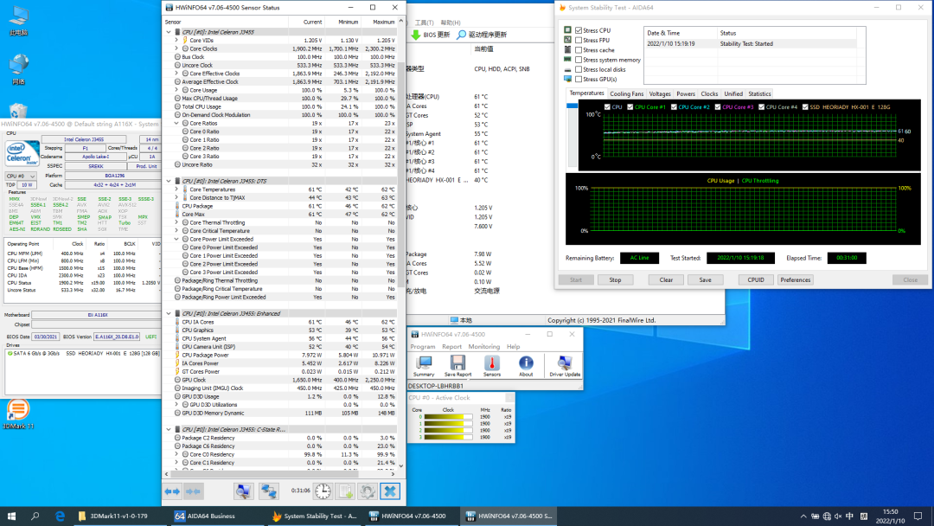Collapse the Core Ratios sensor group
This screenshot has height=526, width=934.
176,123
